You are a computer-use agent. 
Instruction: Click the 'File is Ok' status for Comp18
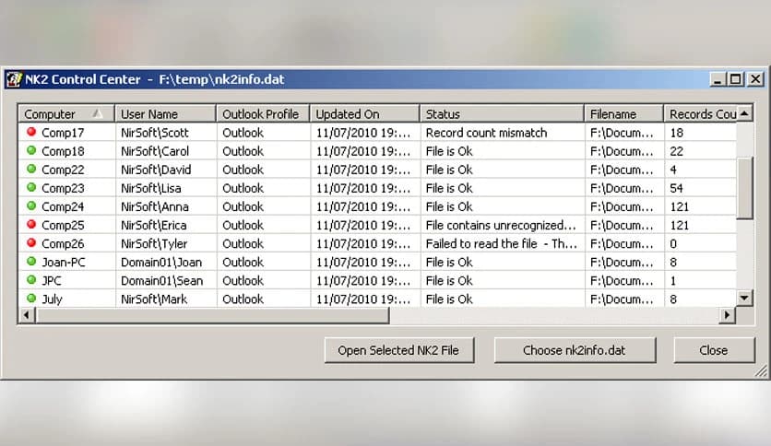pyautogui.click(x=449, y=151)
